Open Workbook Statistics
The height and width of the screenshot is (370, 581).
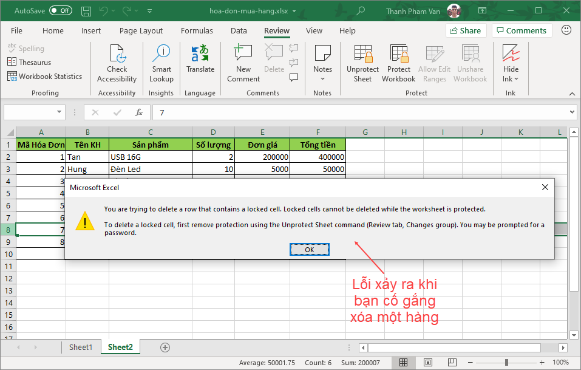coord(44,77)
